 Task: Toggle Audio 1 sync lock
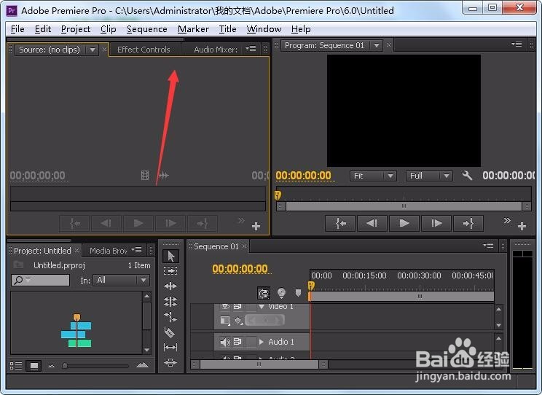[237, 342]
